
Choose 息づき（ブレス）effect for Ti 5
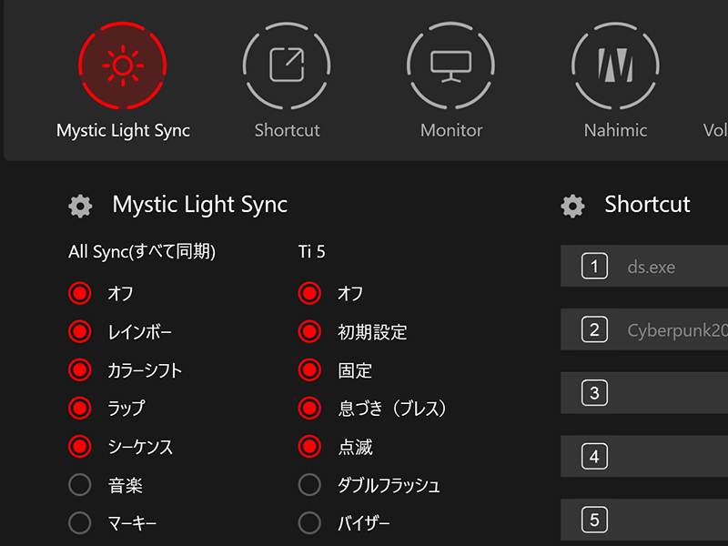click(x=309, y=408)
